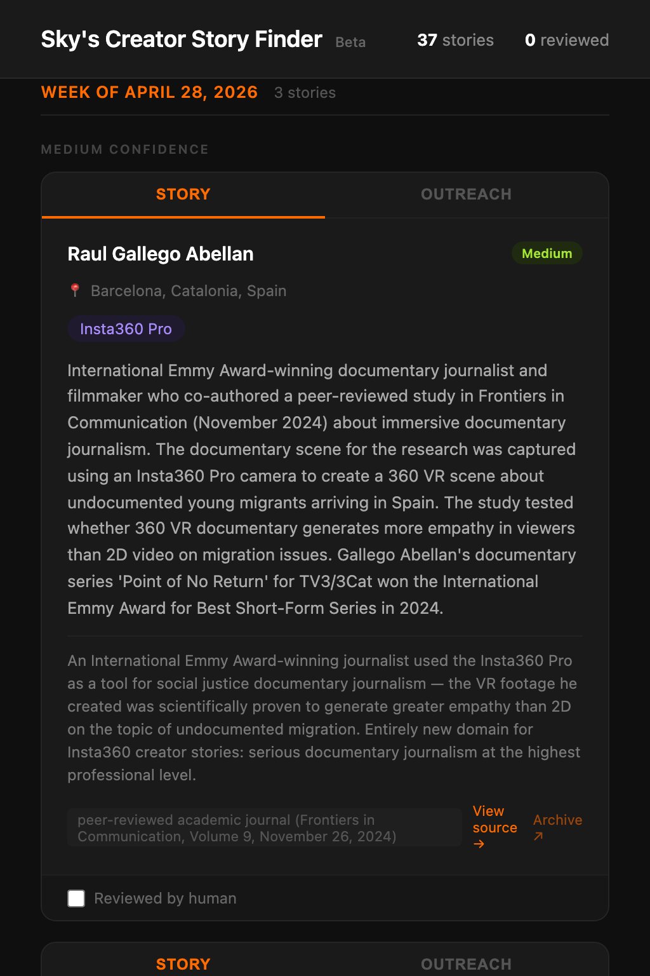Open the second card's OUTREACH tab
650x976 pixels.
(x=467, y=963)
